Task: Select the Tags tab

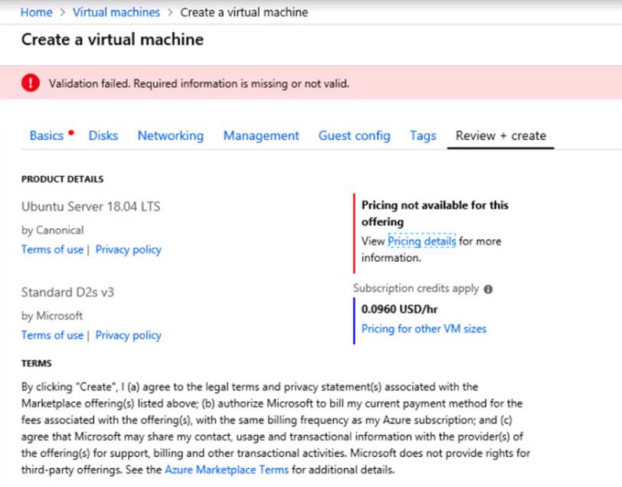Action: tap(423, 136)
